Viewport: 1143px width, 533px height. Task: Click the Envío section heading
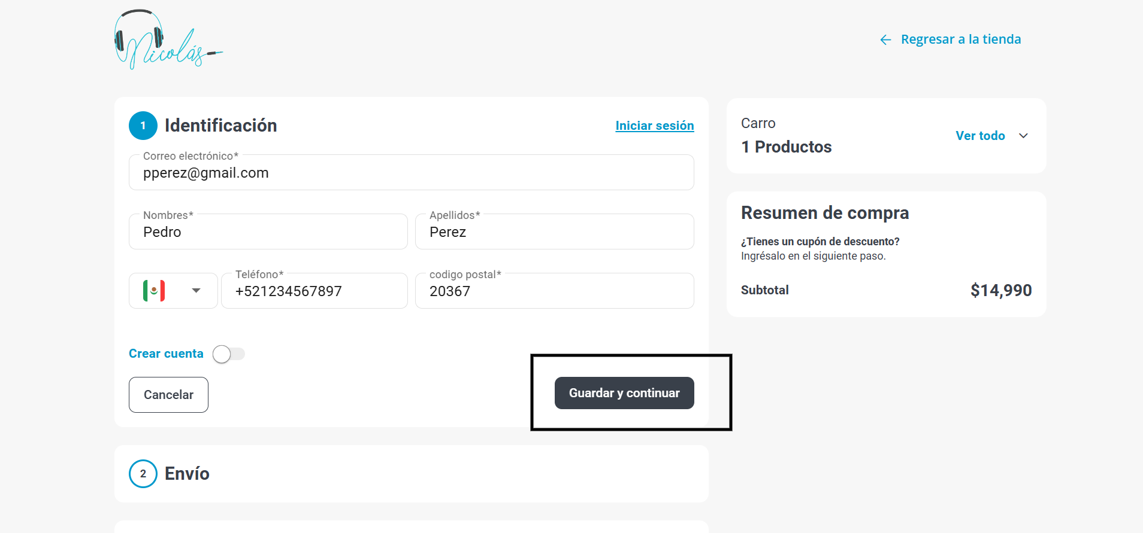pyautogui.click(x=187, y=474)
